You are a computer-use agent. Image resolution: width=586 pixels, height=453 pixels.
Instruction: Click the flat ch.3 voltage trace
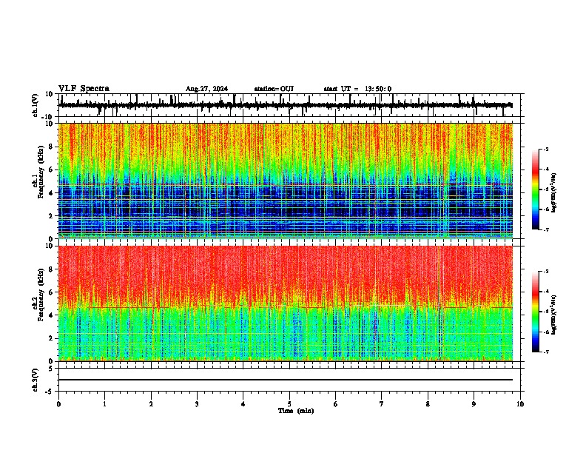tap(286, 380)
